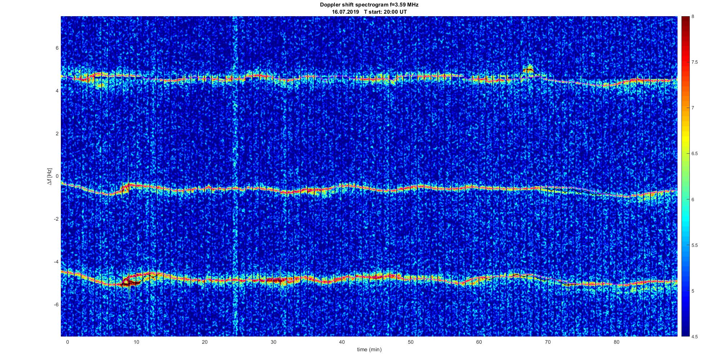This screenshot has width=720, height=361.
Task: Click the colorbar tick label '6'
Action: 693,199
